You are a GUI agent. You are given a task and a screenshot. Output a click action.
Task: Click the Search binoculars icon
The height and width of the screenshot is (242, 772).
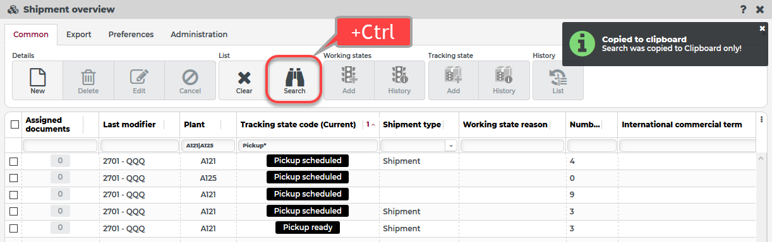(294, 78)
